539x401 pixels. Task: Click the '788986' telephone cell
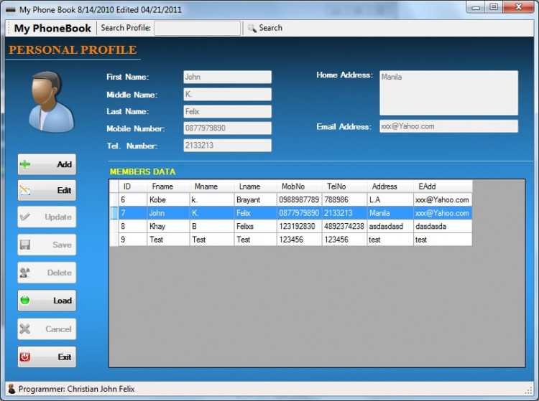[x=344, y=199]
